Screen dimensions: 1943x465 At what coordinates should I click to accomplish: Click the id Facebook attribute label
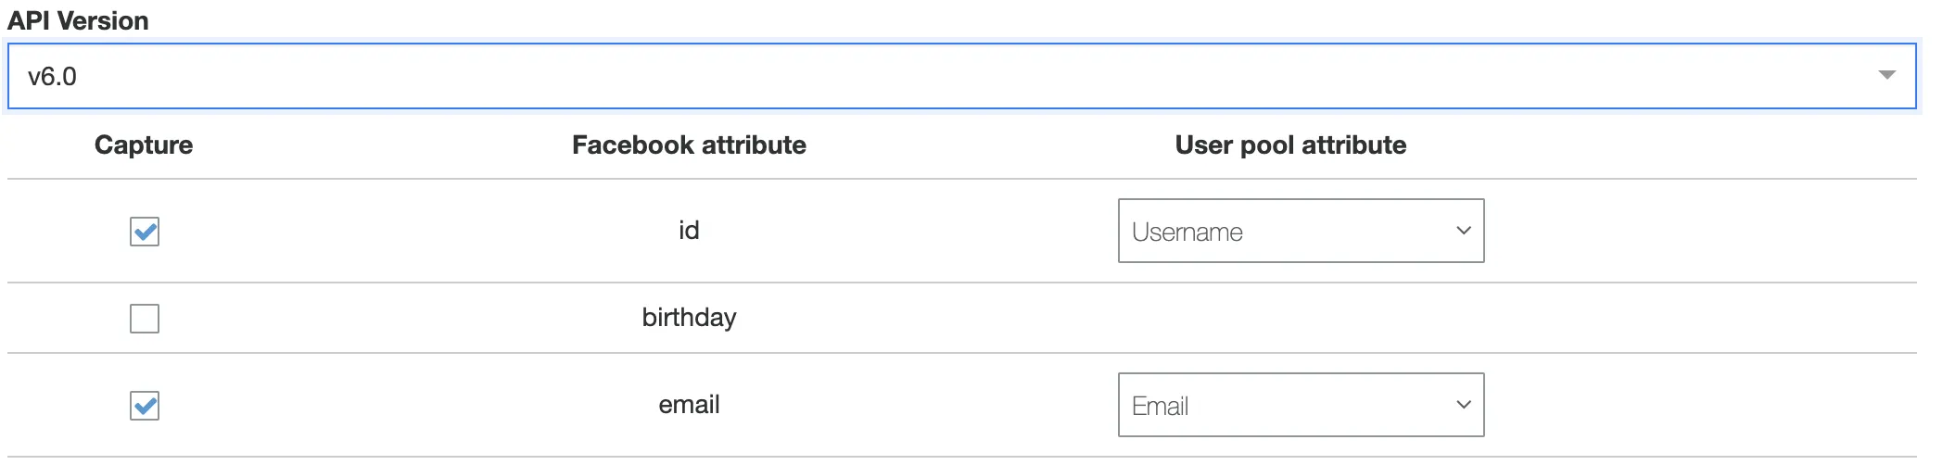click(x=689, y=231)
